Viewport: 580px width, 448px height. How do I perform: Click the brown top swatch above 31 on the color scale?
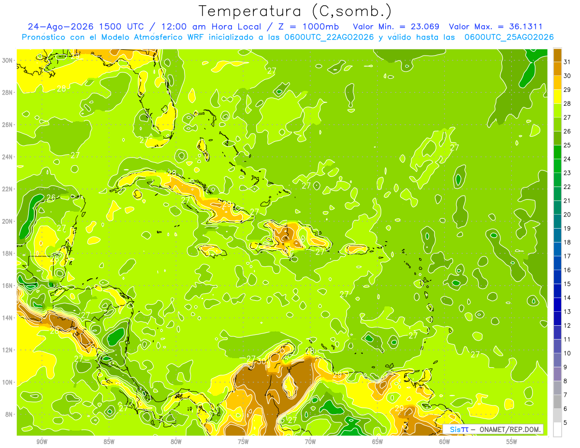coord(557,56)
